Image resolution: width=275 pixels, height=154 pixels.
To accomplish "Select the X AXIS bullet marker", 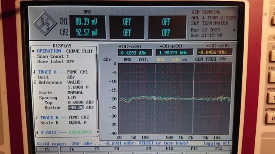I will 37,133.
